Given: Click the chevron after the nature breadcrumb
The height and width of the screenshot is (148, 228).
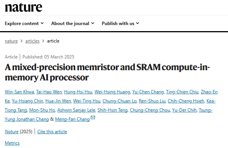Looking at the screenshot, I should click(x=22, y=41).
